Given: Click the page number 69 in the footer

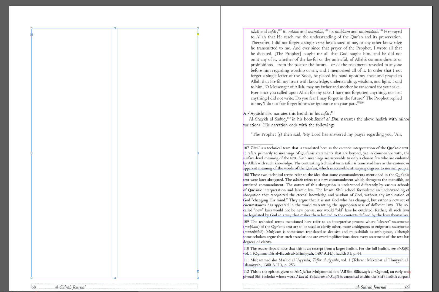Looking at the screenshot, I should [x=407, y=287].
